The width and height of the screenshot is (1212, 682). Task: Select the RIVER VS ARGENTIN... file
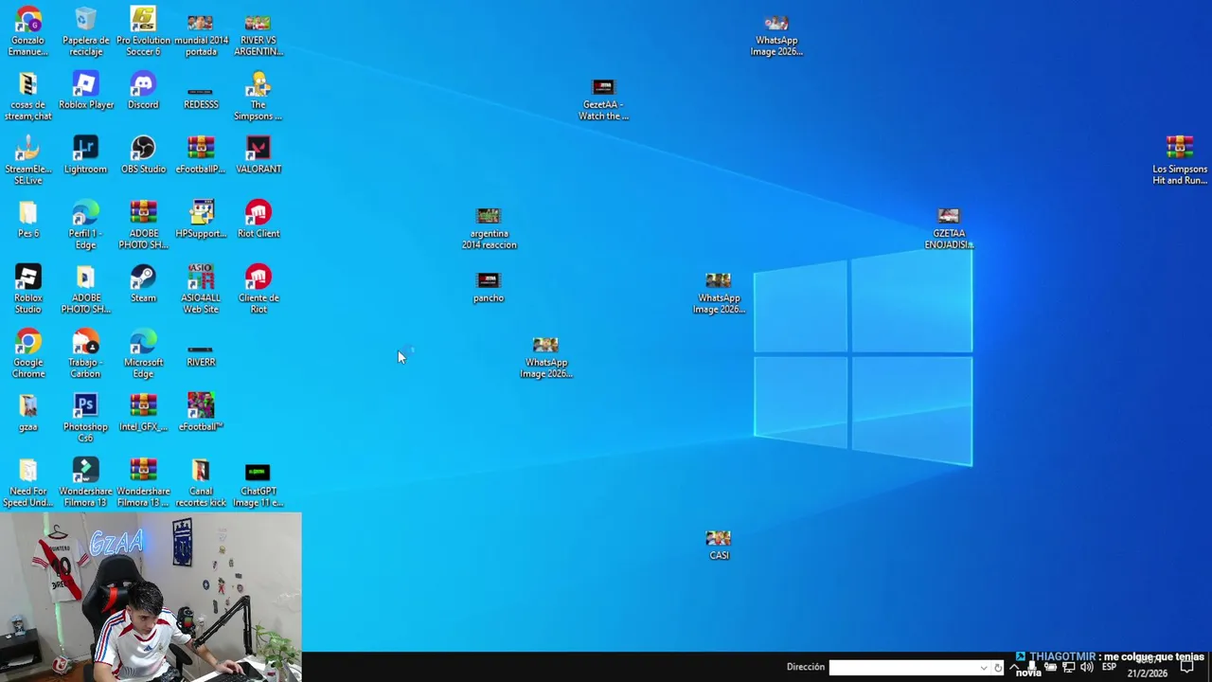point(258,35)
